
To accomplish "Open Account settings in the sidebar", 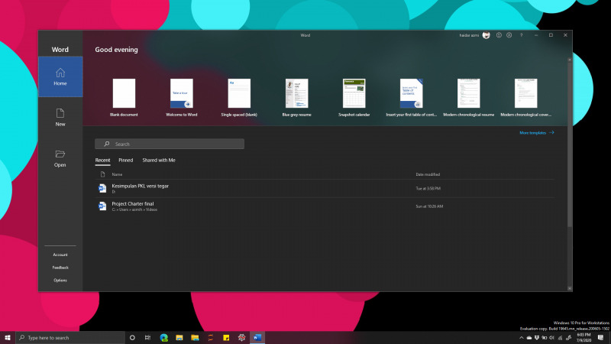I will (60, 255).
